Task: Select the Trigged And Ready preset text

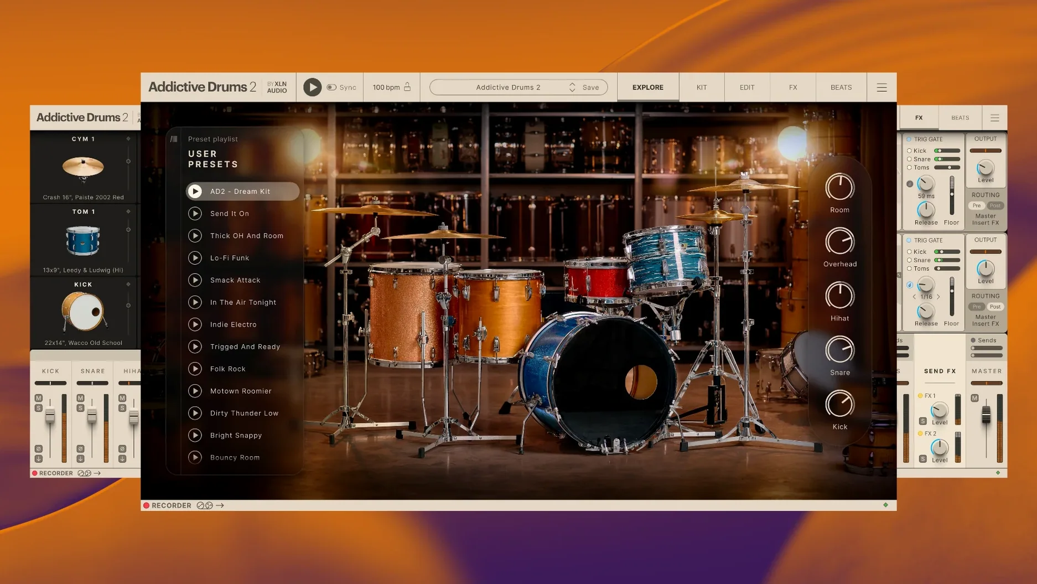Action: [245, 347]
